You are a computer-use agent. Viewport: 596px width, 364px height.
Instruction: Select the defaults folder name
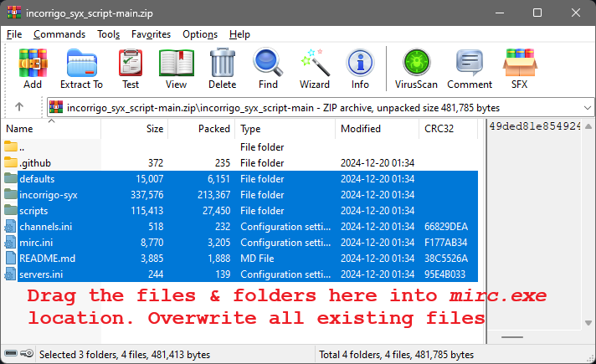click(37, 179)
